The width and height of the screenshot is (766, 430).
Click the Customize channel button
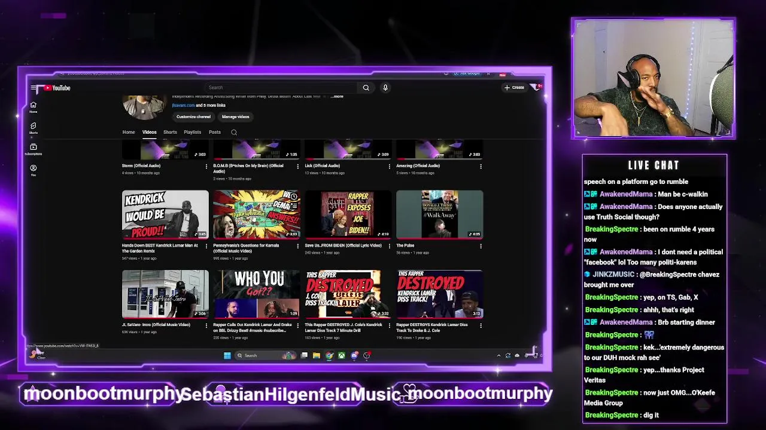pyautogui.click(x=193, y=117)
